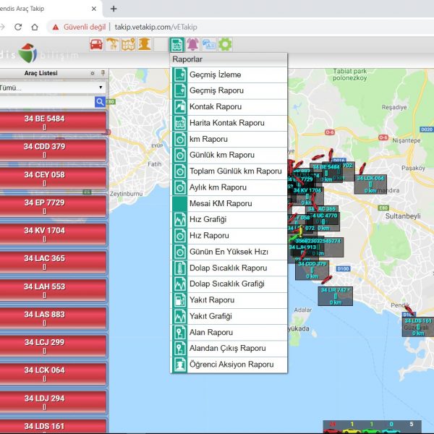Open a new browser tab with plus
434x434 pixels.
[x=114, y=9]
